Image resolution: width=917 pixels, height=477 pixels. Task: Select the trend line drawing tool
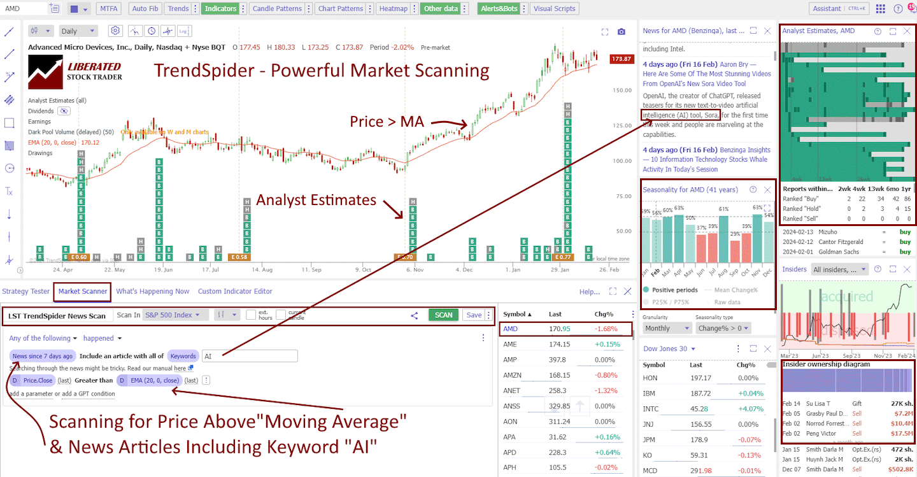[9, 32]
